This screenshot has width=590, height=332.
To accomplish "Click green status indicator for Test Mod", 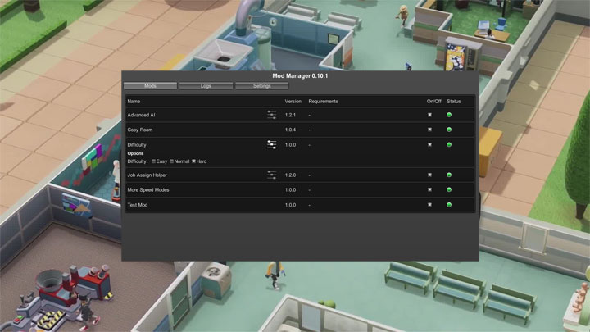I will click(449, 205).
